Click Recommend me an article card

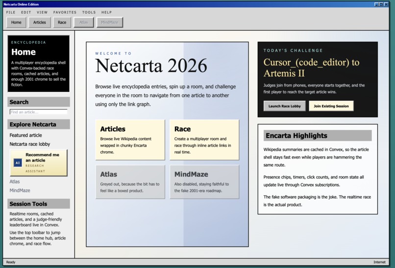click(x=39, y=163)
